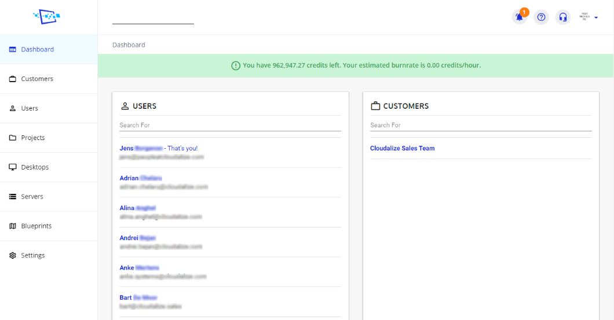
Task: Open user Alina profile link
Action: [137, 208]
